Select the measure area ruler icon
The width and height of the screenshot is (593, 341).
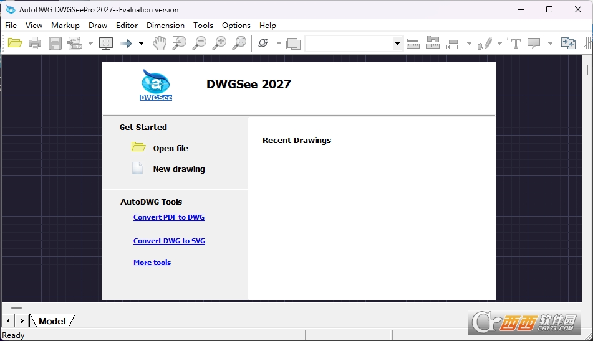pos(433,42)
